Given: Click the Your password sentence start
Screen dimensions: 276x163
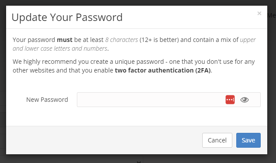Looking at the screenshot, I should pyautogui.click(x=34, y=40).
